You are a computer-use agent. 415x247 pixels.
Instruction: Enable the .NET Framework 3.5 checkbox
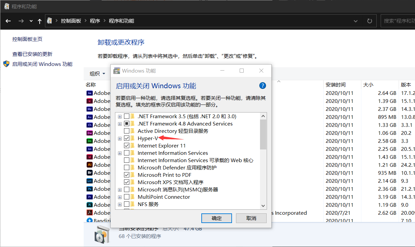(x=127, y=117)
